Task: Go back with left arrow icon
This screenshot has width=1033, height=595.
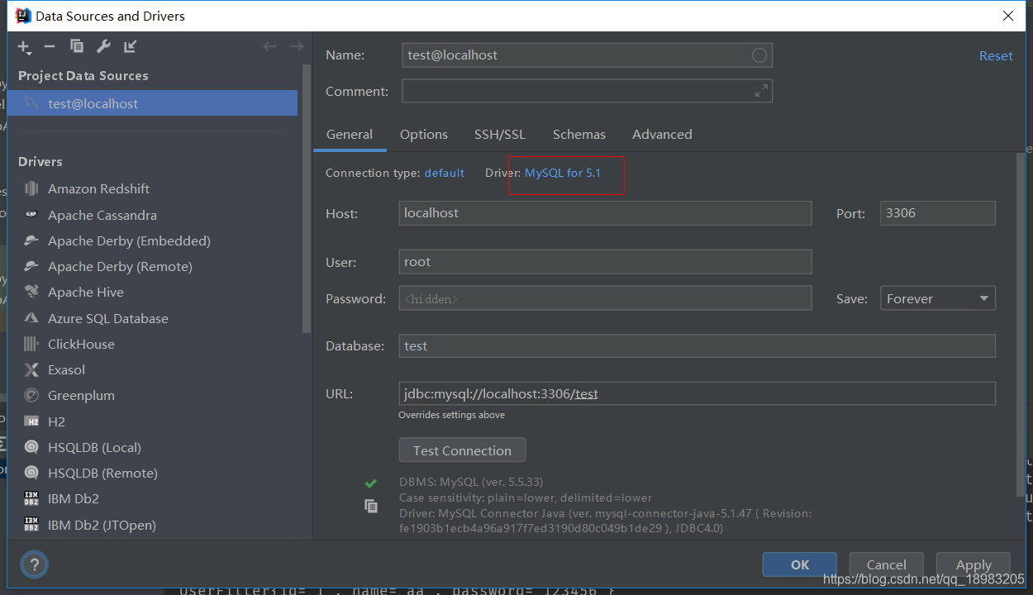Action: (x=269, y=46)
